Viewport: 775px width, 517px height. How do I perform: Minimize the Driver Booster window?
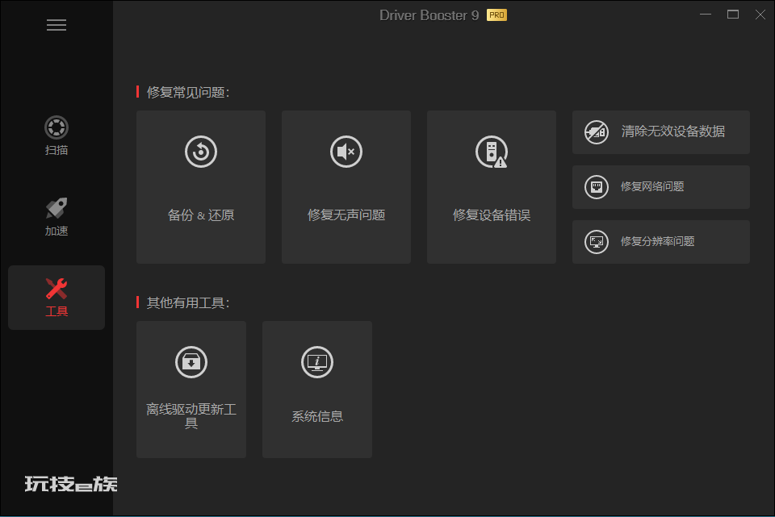[706, 15]
